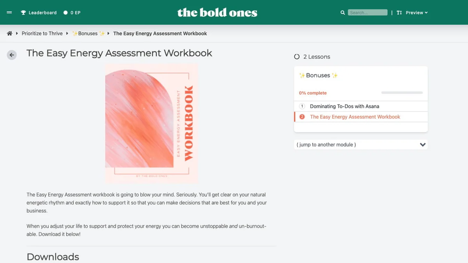Open Prioritize to Thrive breadcrumb
The height and width of the screenshot is (263, 468).
tap(42, 33)
